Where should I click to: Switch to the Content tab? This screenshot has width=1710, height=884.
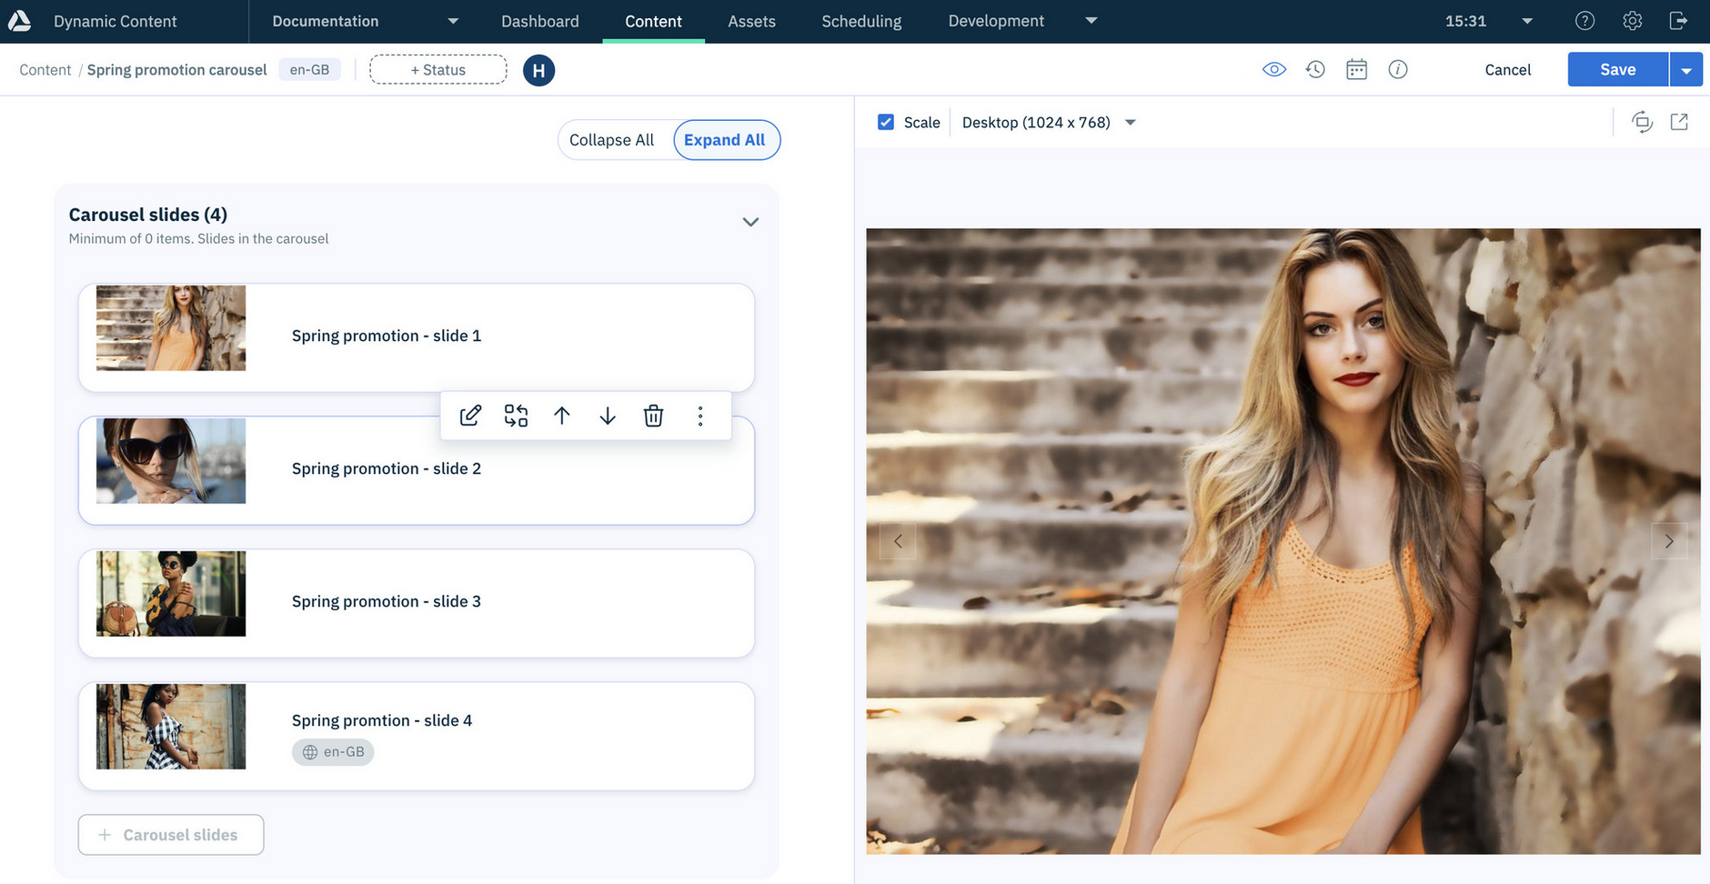653,21
